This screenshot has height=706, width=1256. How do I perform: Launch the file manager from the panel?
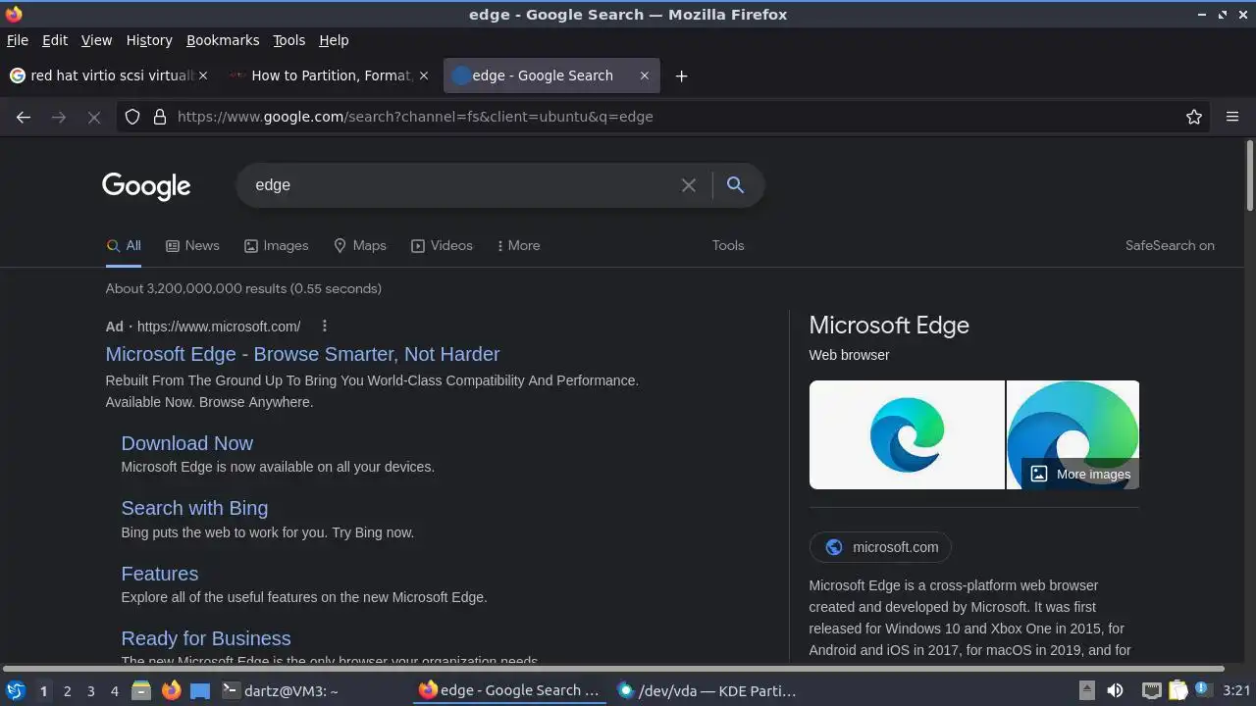[141, 691]
